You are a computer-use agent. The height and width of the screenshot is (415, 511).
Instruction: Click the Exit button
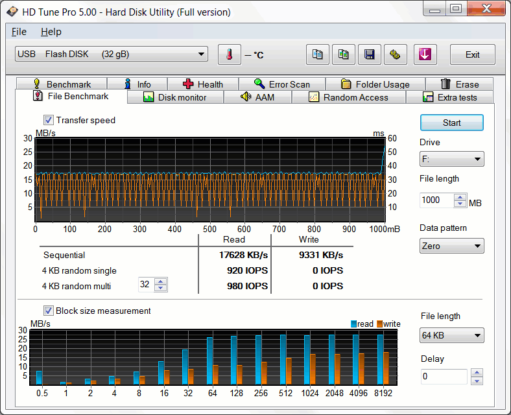pos(472,54)
